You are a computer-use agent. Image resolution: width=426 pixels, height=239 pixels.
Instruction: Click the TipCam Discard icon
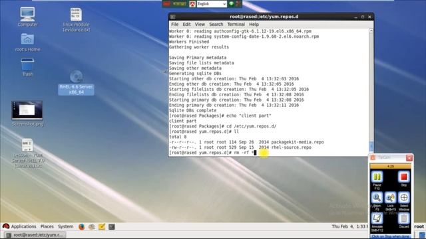point(404,218)
